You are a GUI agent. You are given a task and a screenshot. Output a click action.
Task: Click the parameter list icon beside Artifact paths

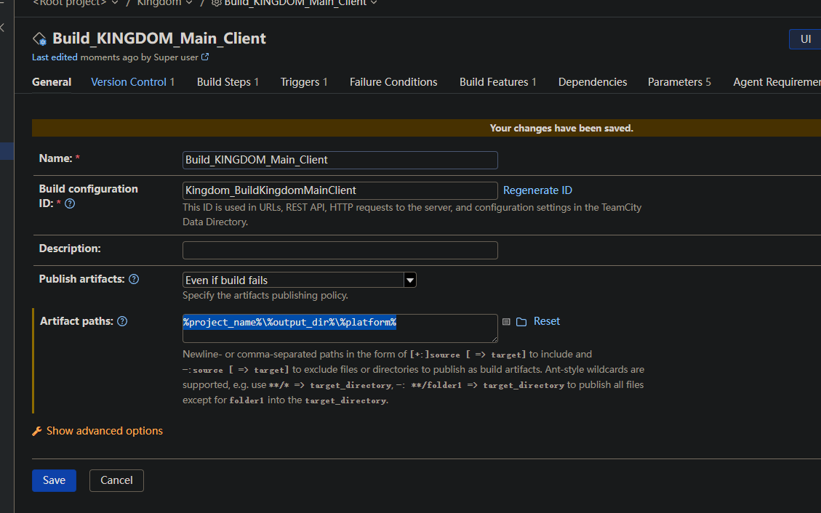pos(506,322)
